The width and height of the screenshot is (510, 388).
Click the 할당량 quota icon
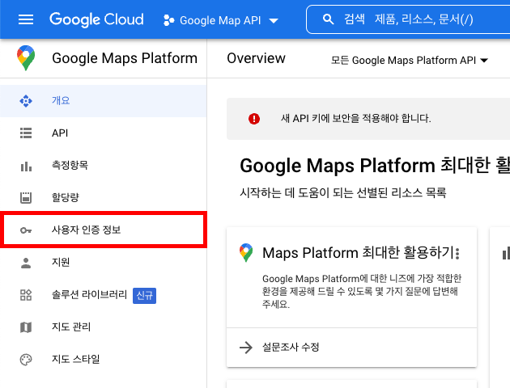tap(26, 197)
